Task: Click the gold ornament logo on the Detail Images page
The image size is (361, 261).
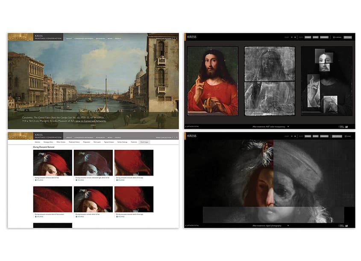Action: coord(21,136)
